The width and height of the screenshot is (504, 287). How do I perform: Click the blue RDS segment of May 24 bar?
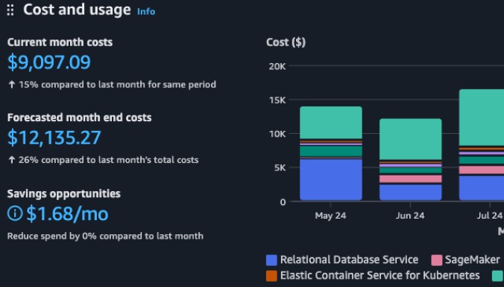point(331,180)
